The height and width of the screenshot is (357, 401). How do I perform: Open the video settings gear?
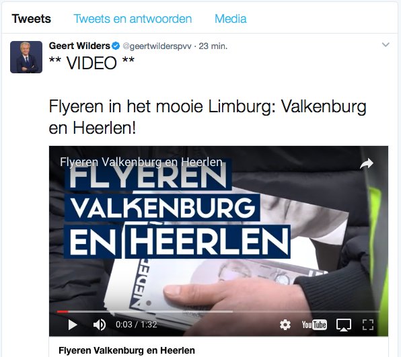(285, 325)
